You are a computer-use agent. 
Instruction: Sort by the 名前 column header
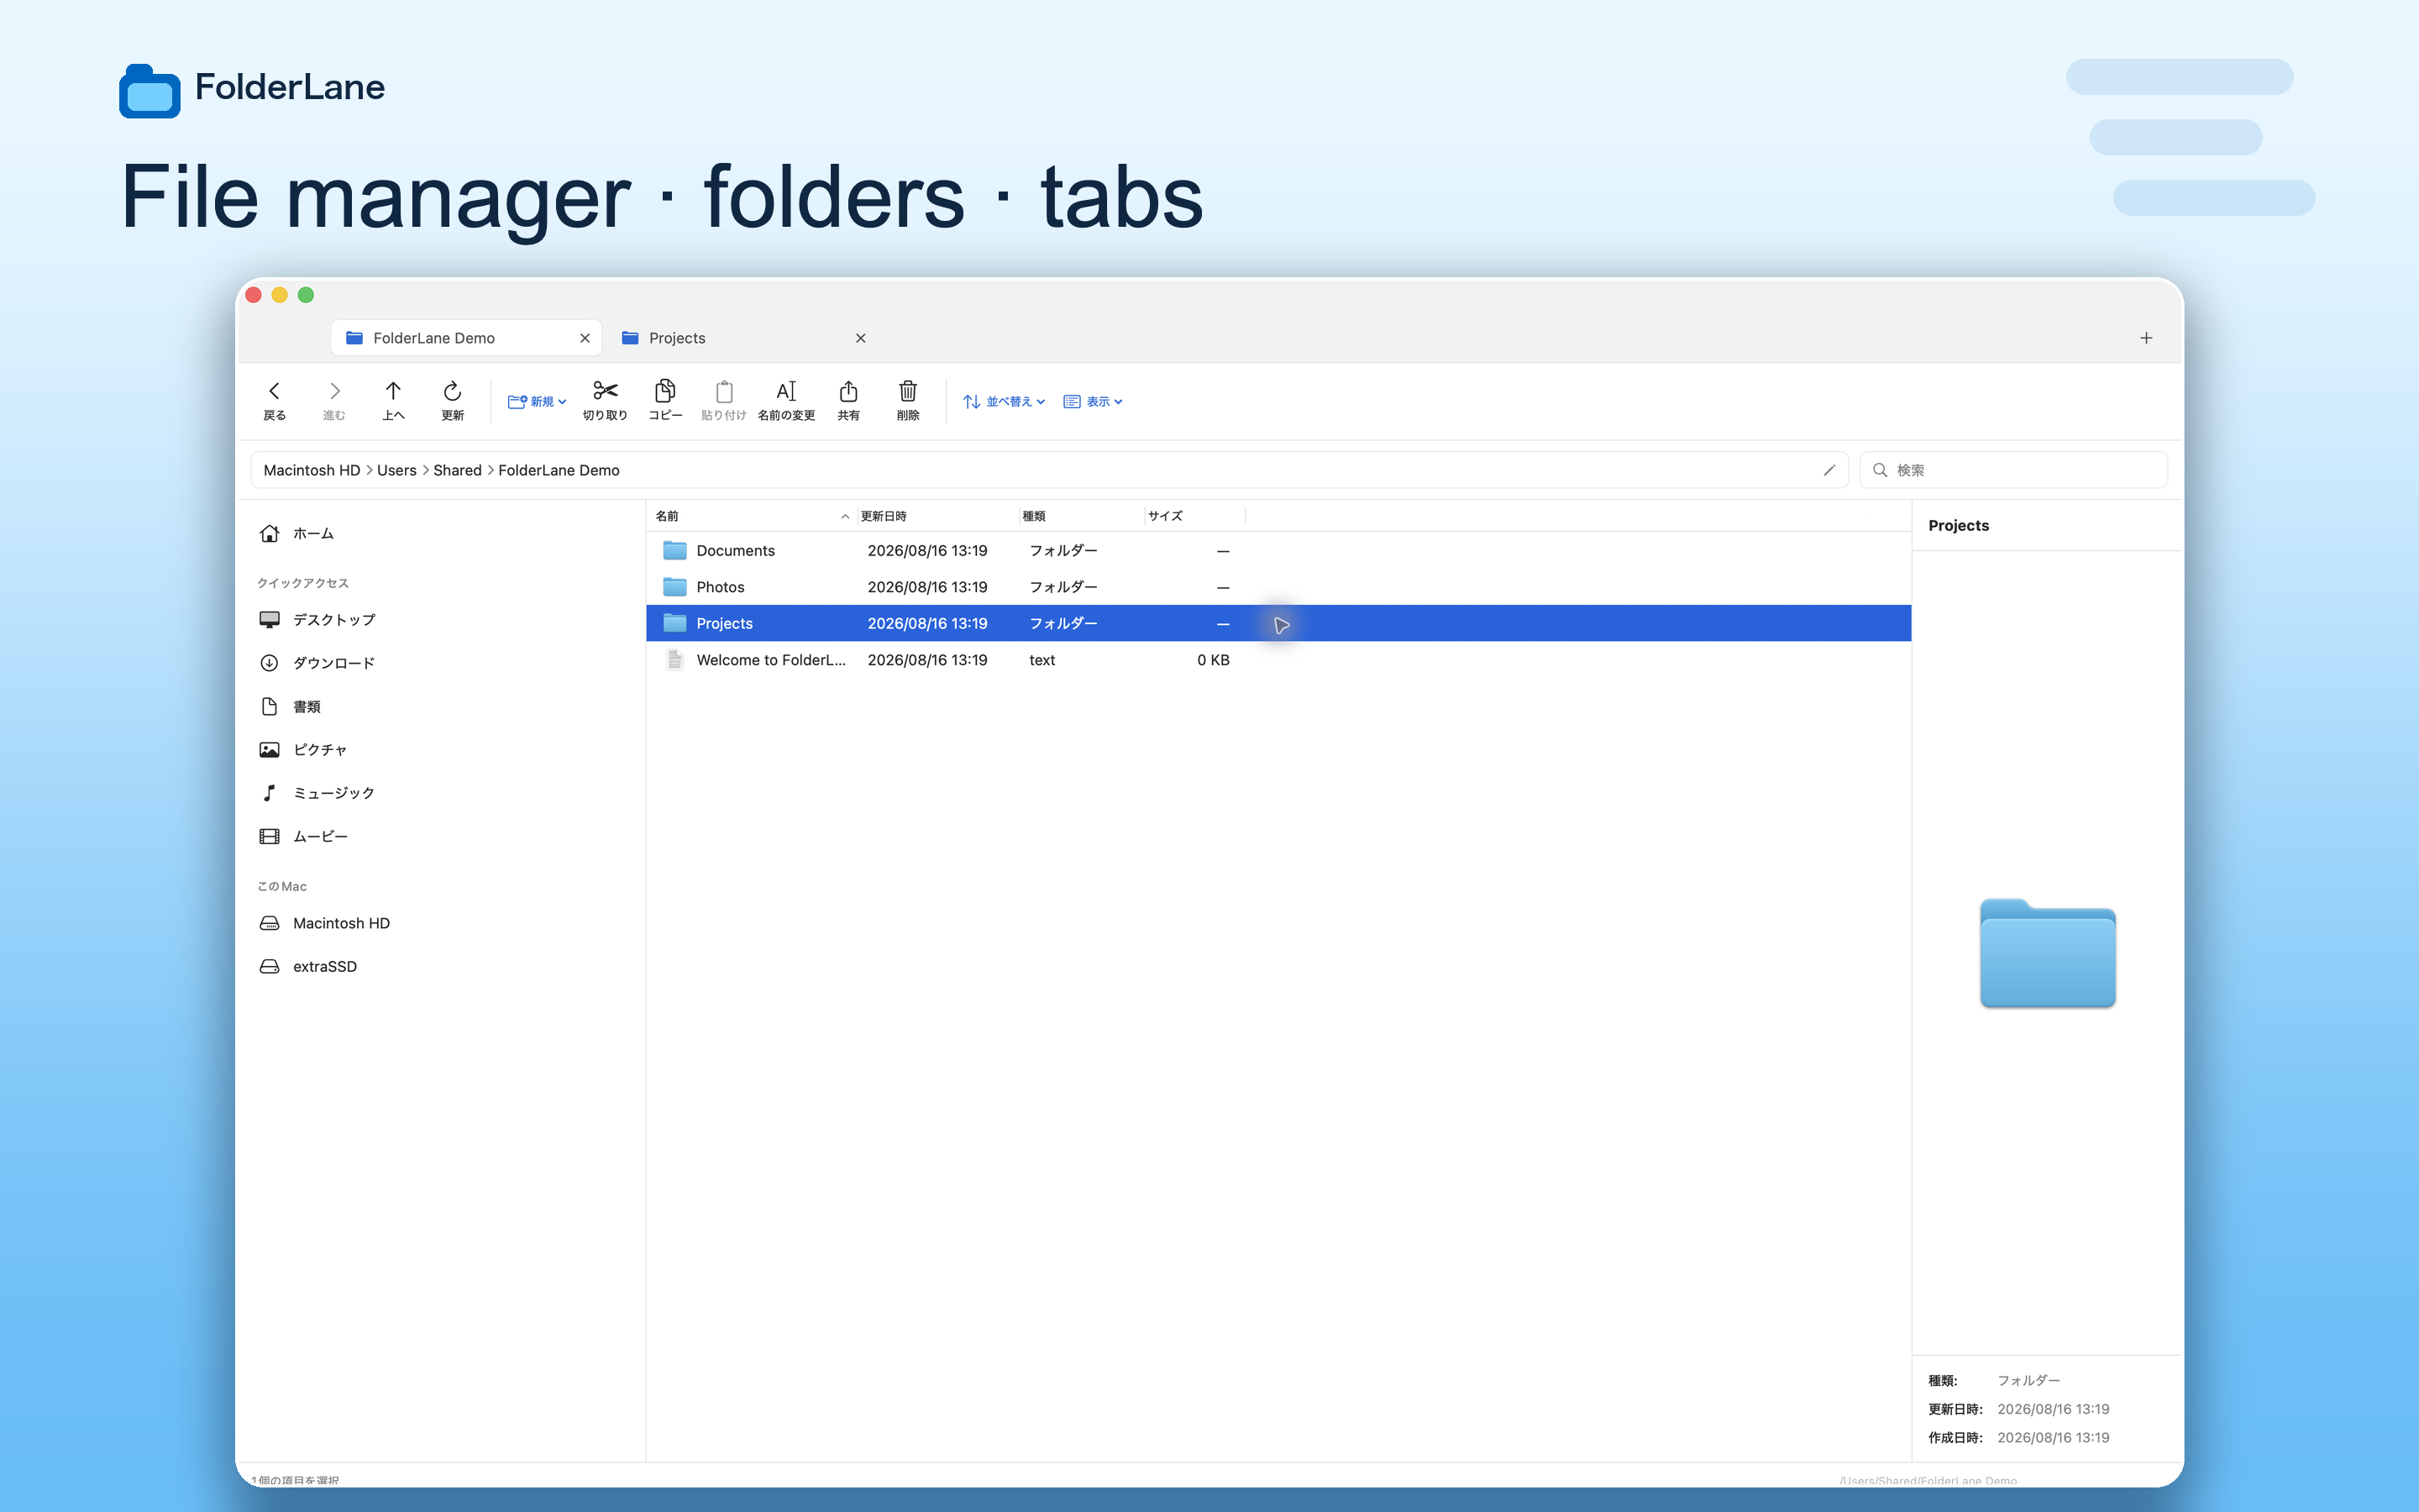click(x=752, y=516)
